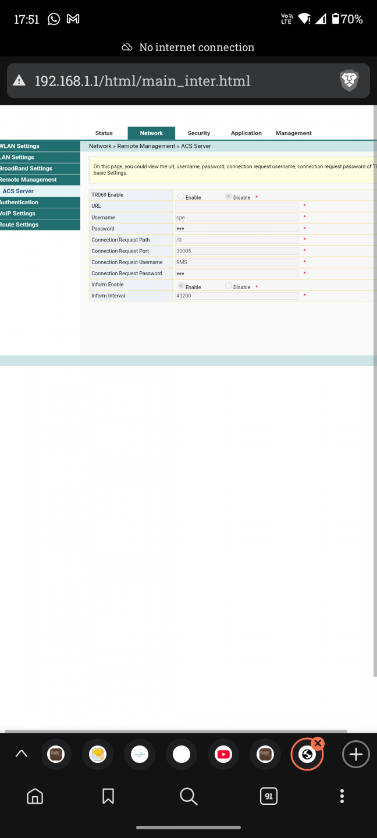Image resolution: width=377 pixels, height=838 pixels.
Task: Tap the search magnifier icon
Action: [188, 796]
